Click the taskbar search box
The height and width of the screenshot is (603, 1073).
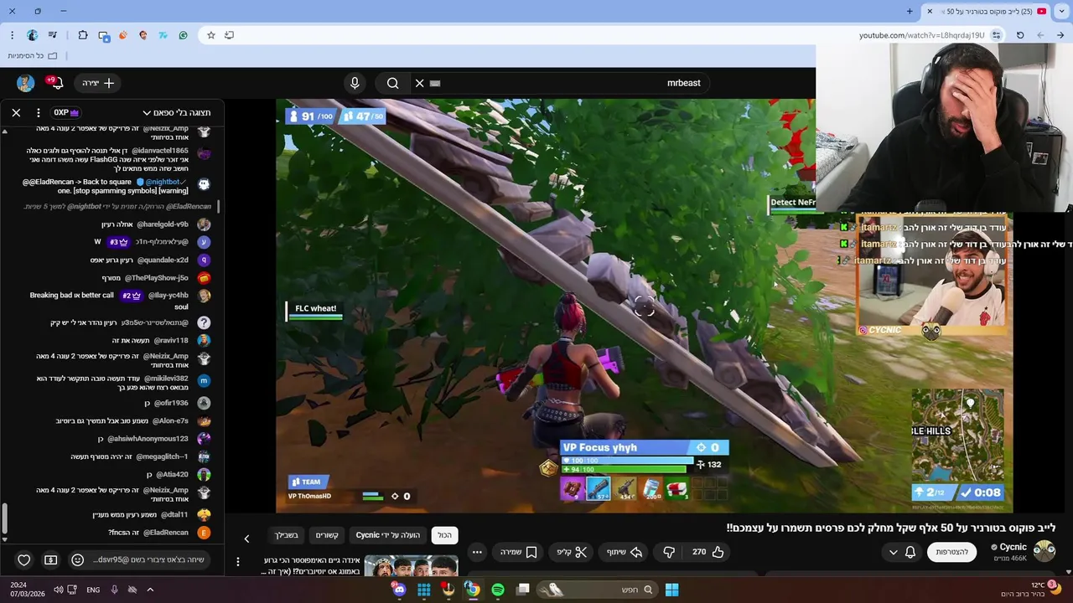point(597,590)
